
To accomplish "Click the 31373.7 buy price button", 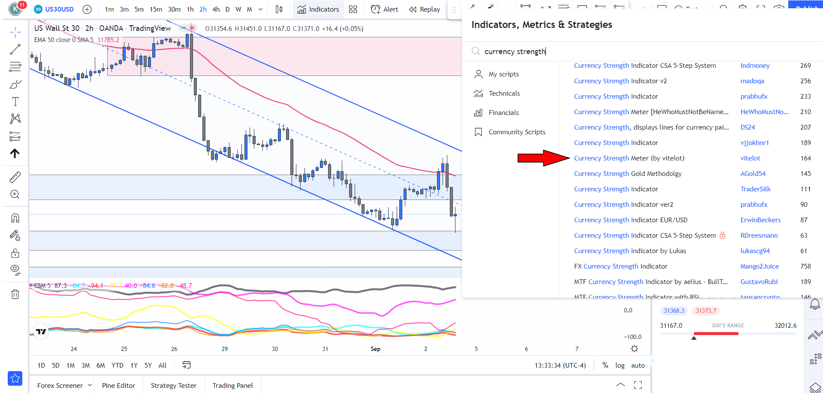I will pos(706,311).
